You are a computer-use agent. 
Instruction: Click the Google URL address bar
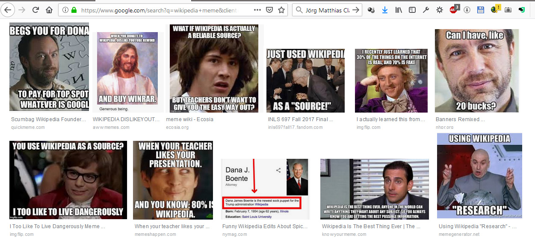163,10
